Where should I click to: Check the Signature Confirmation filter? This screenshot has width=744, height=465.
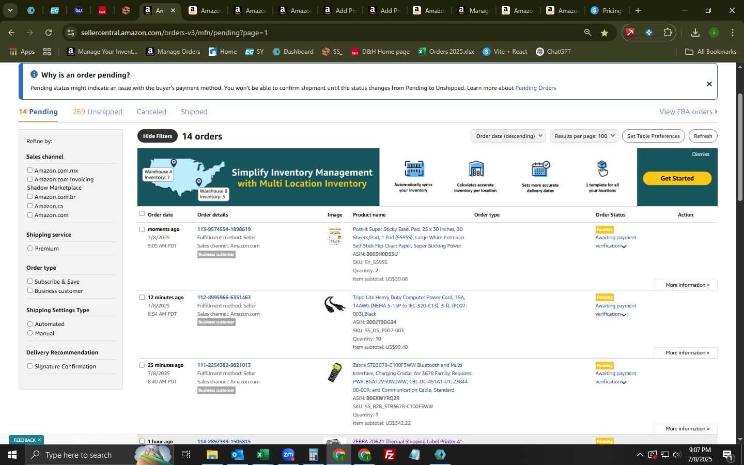30,366
